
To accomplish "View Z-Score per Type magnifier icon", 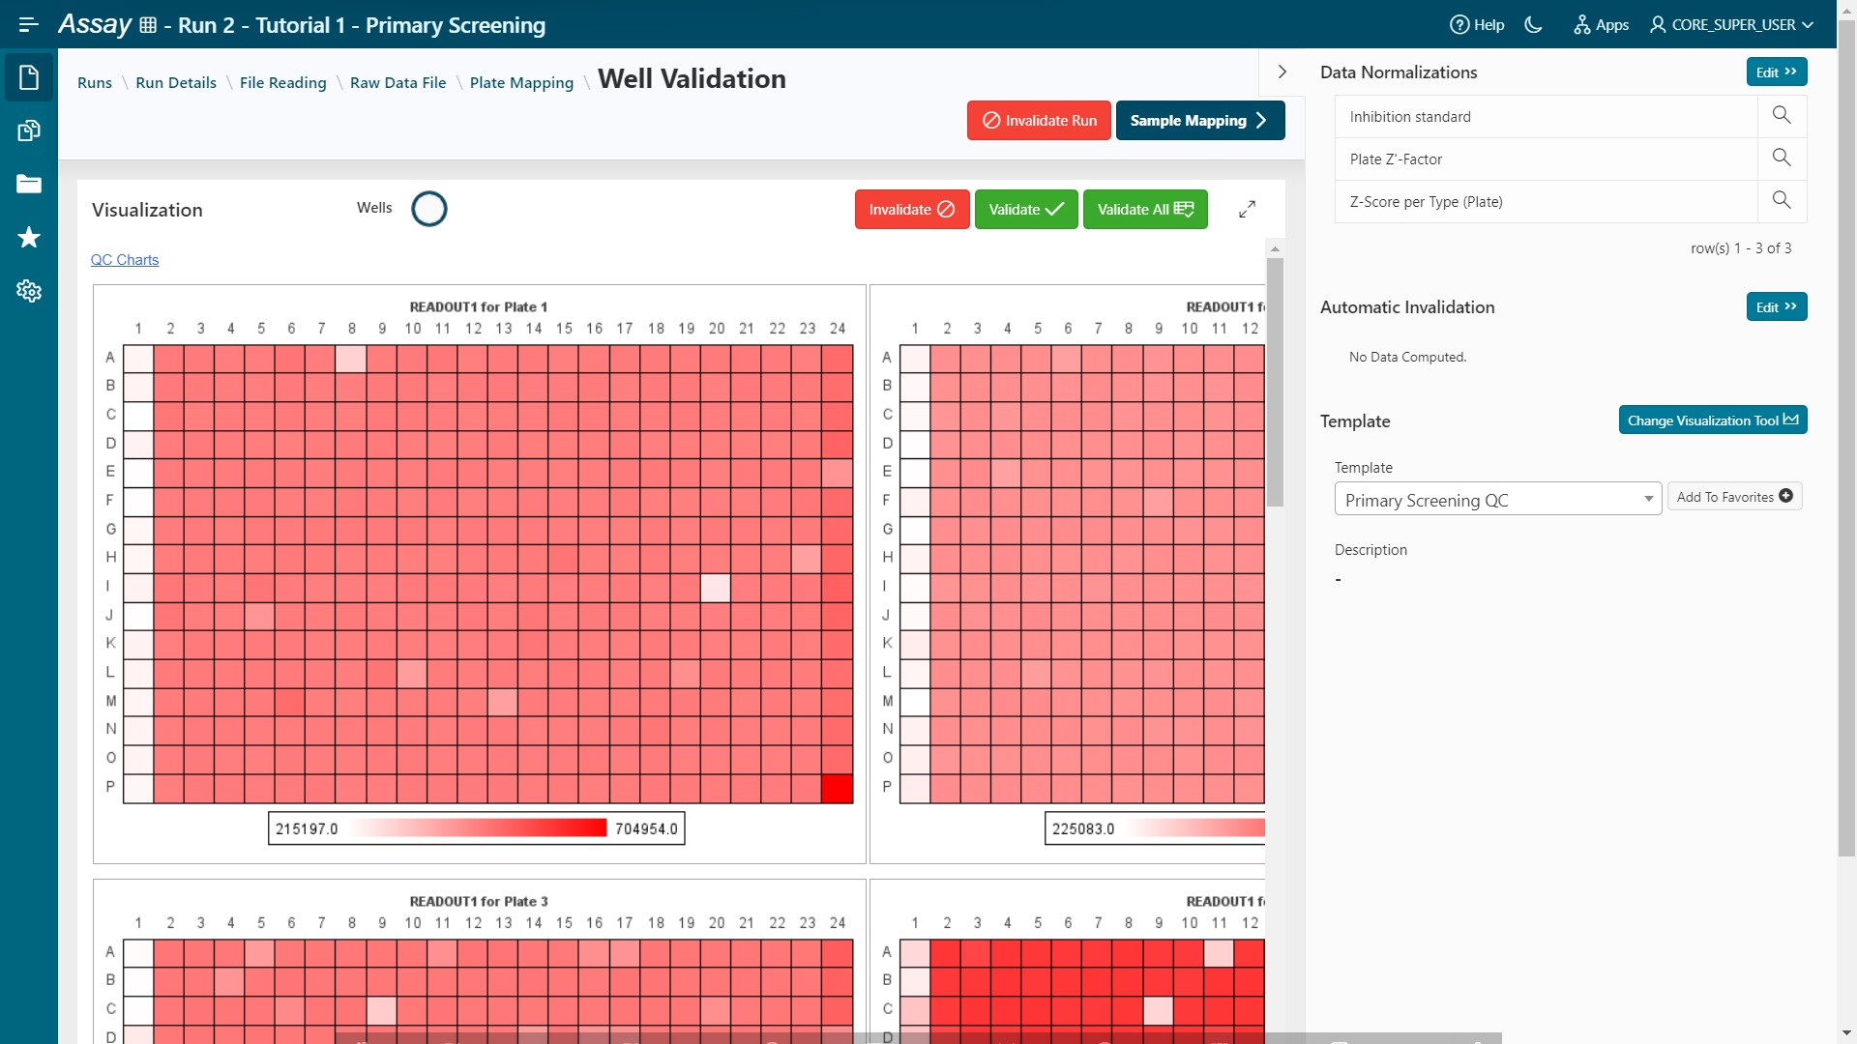I will tap(1782, 201).
